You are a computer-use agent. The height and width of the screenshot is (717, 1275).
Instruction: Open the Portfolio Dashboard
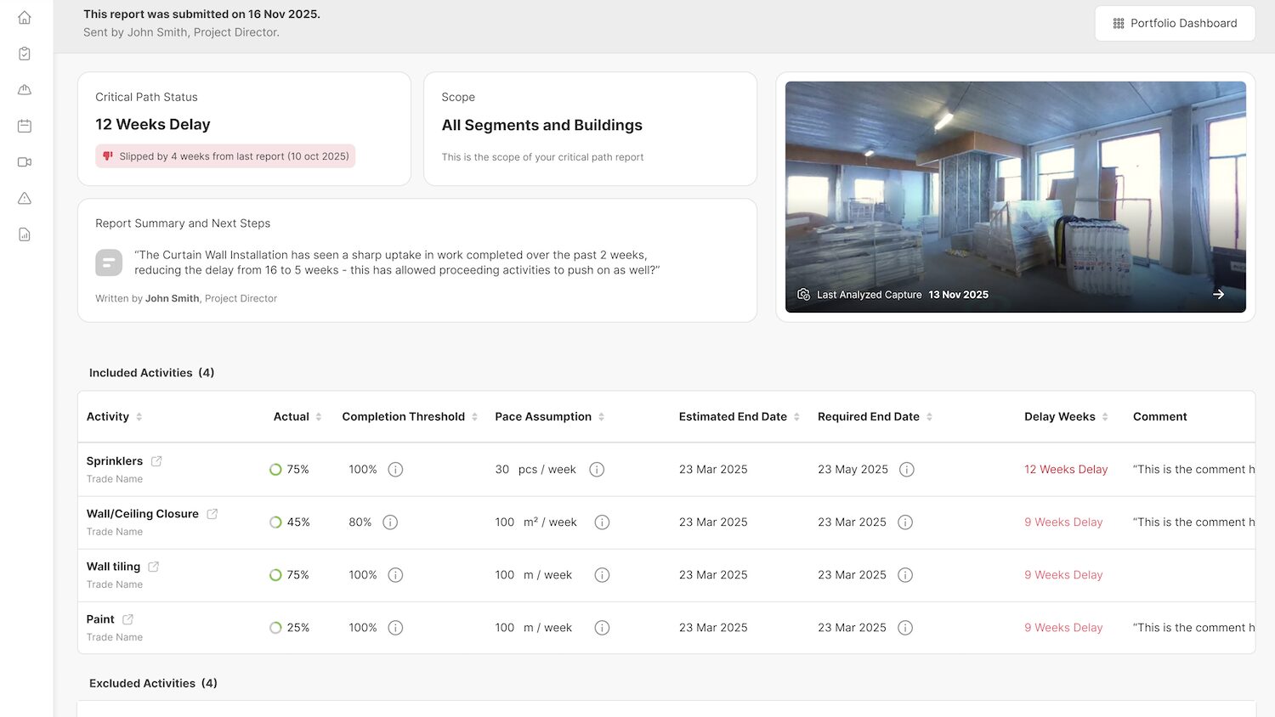click(1175, 23)
